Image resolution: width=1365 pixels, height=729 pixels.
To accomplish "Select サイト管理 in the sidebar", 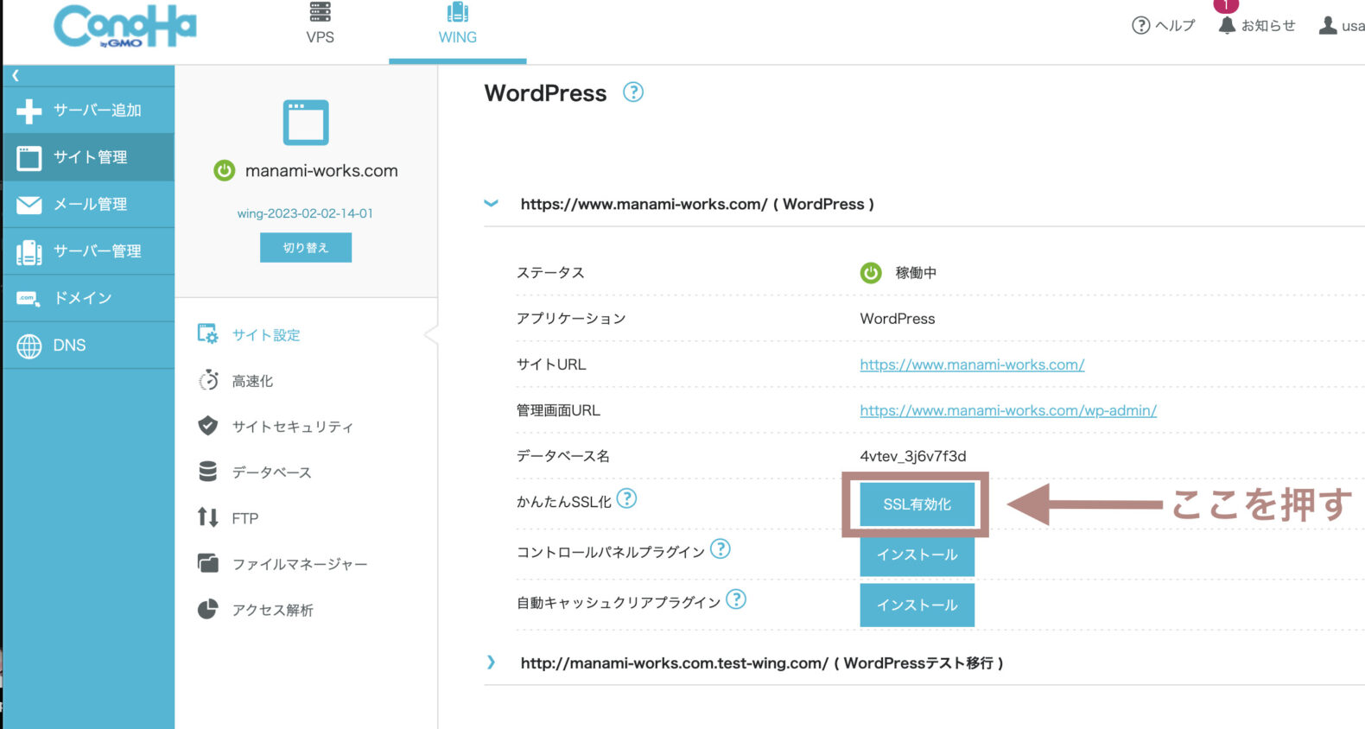I will [88, 157].
